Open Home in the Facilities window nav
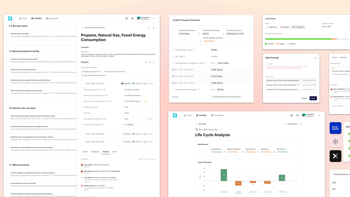This screenshot has height=197, width=350. [23, 18]
